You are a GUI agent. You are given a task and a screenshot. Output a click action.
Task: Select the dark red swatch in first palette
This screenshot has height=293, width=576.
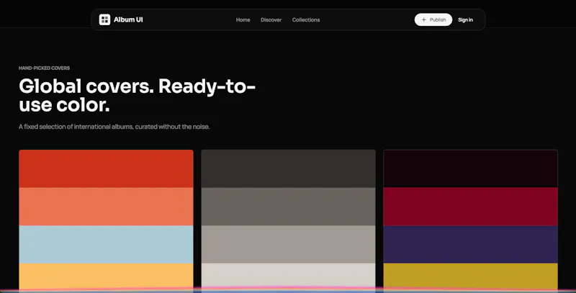click(106, 168)
